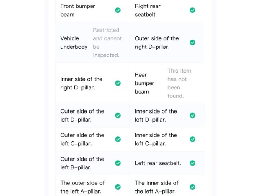Click check mark for outer side left A-pillar
The height and width of the screenshot is (196, 261).
point(118,187)
